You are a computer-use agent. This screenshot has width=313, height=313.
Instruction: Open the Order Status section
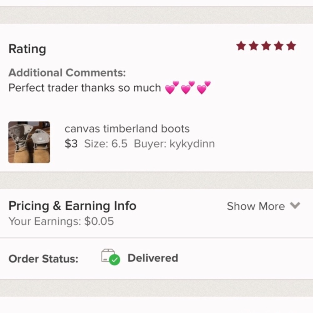43,259
